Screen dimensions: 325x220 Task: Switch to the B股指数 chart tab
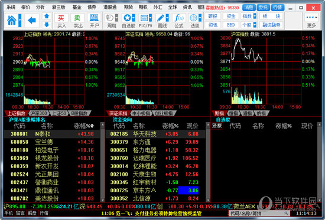tap(79, 113)
